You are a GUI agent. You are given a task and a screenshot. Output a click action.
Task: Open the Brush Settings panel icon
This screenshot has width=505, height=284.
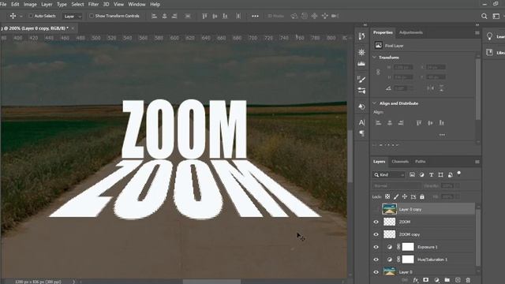tap(361, 79)
